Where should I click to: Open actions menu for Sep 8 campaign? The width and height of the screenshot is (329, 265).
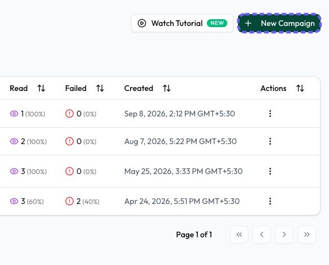(270, 114)
